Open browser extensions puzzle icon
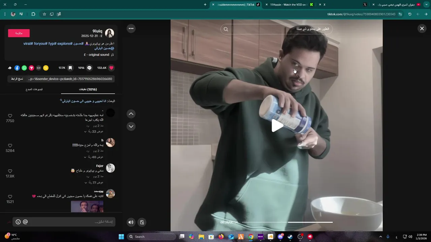Viewport: 431px width, 242px height. coord(33,14)
